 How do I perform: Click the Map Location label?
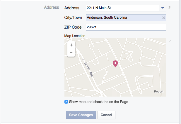[75, 36]
